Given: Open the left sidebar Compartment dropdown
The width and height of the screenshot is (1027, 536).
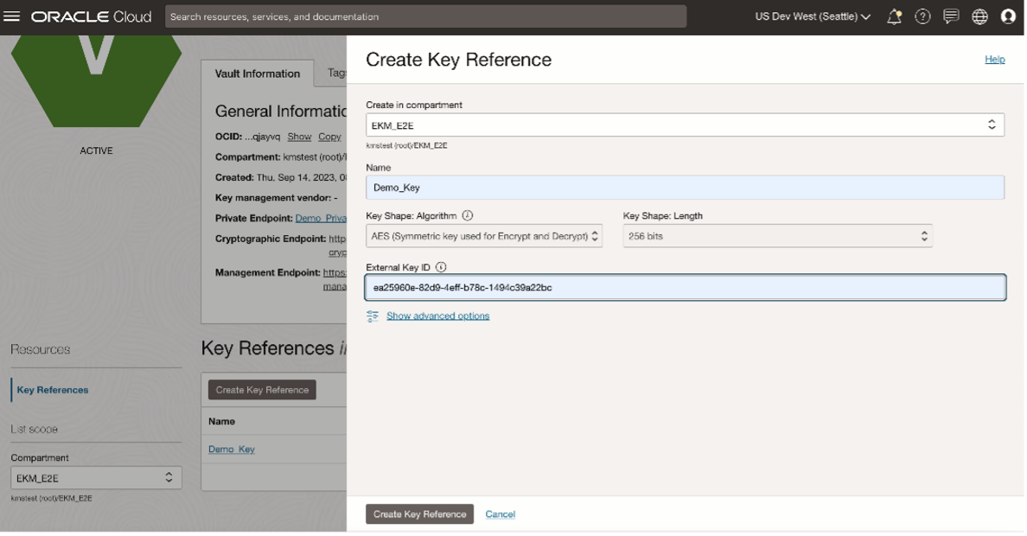Looking at the screenshot, I should 171,477.
